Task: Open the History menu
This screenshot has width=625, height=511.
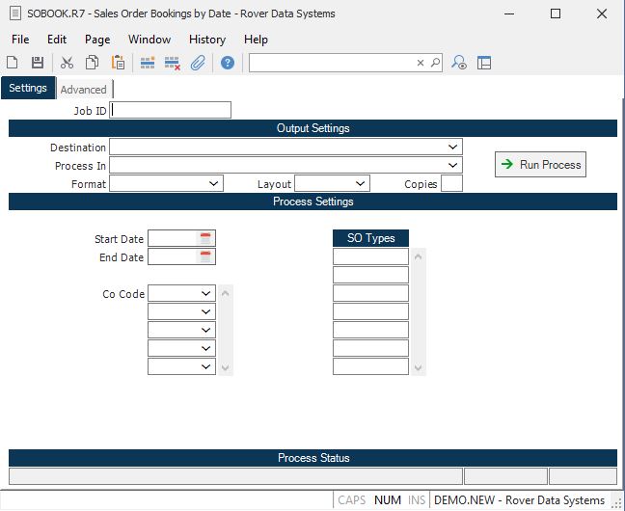Action: [207, 40]
